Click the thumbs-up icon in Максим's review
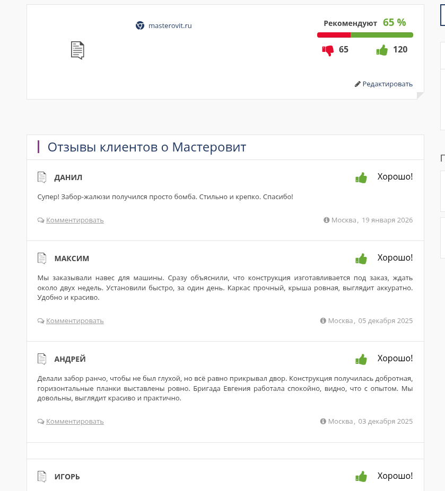This screenshot has width=445, height=491. click(361, 258)
